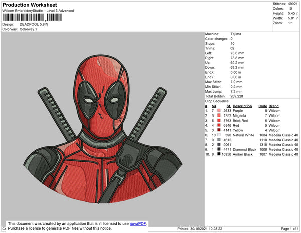Open the novaPDF link
The width and height of the screenshot is (301, 233).
tap(138, 224)
